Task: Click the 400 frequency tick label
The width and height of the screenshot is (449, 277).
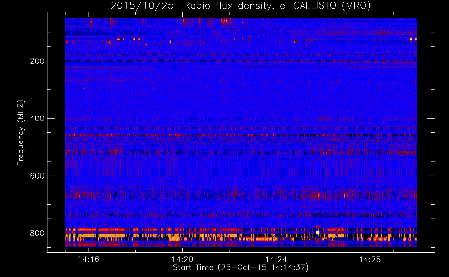Action: pos(37,119)
